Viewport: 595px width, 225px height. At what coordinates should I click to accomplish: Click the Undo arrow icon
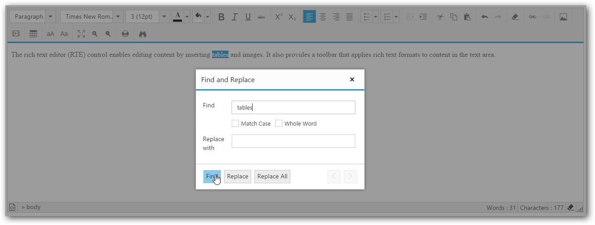coord(485,17)
